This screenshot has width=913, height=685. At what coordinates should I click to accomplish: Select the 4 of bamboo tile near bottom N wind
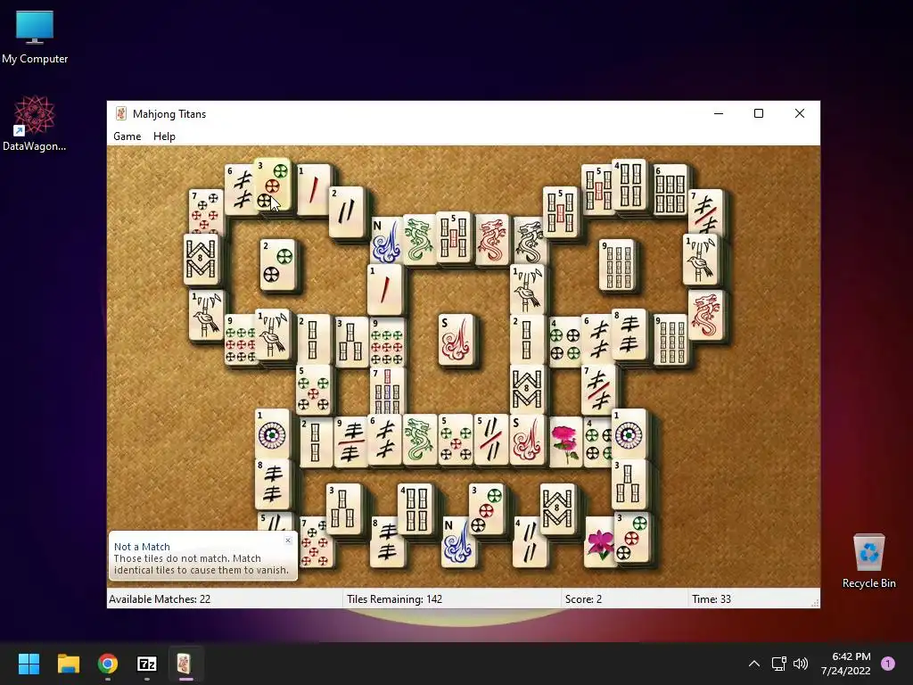[x=415, y=508]
